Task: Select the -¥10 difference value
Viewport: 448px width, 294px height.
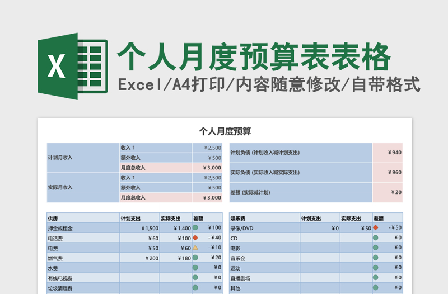Action: pyautogui.click(x=214, y=248)
